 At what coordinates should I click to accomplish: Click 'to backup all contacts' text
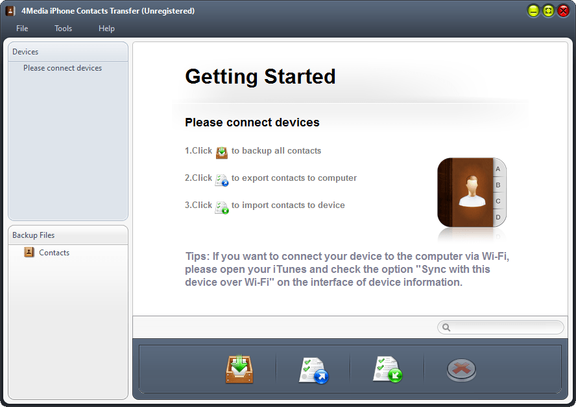(x=276, y=151)
